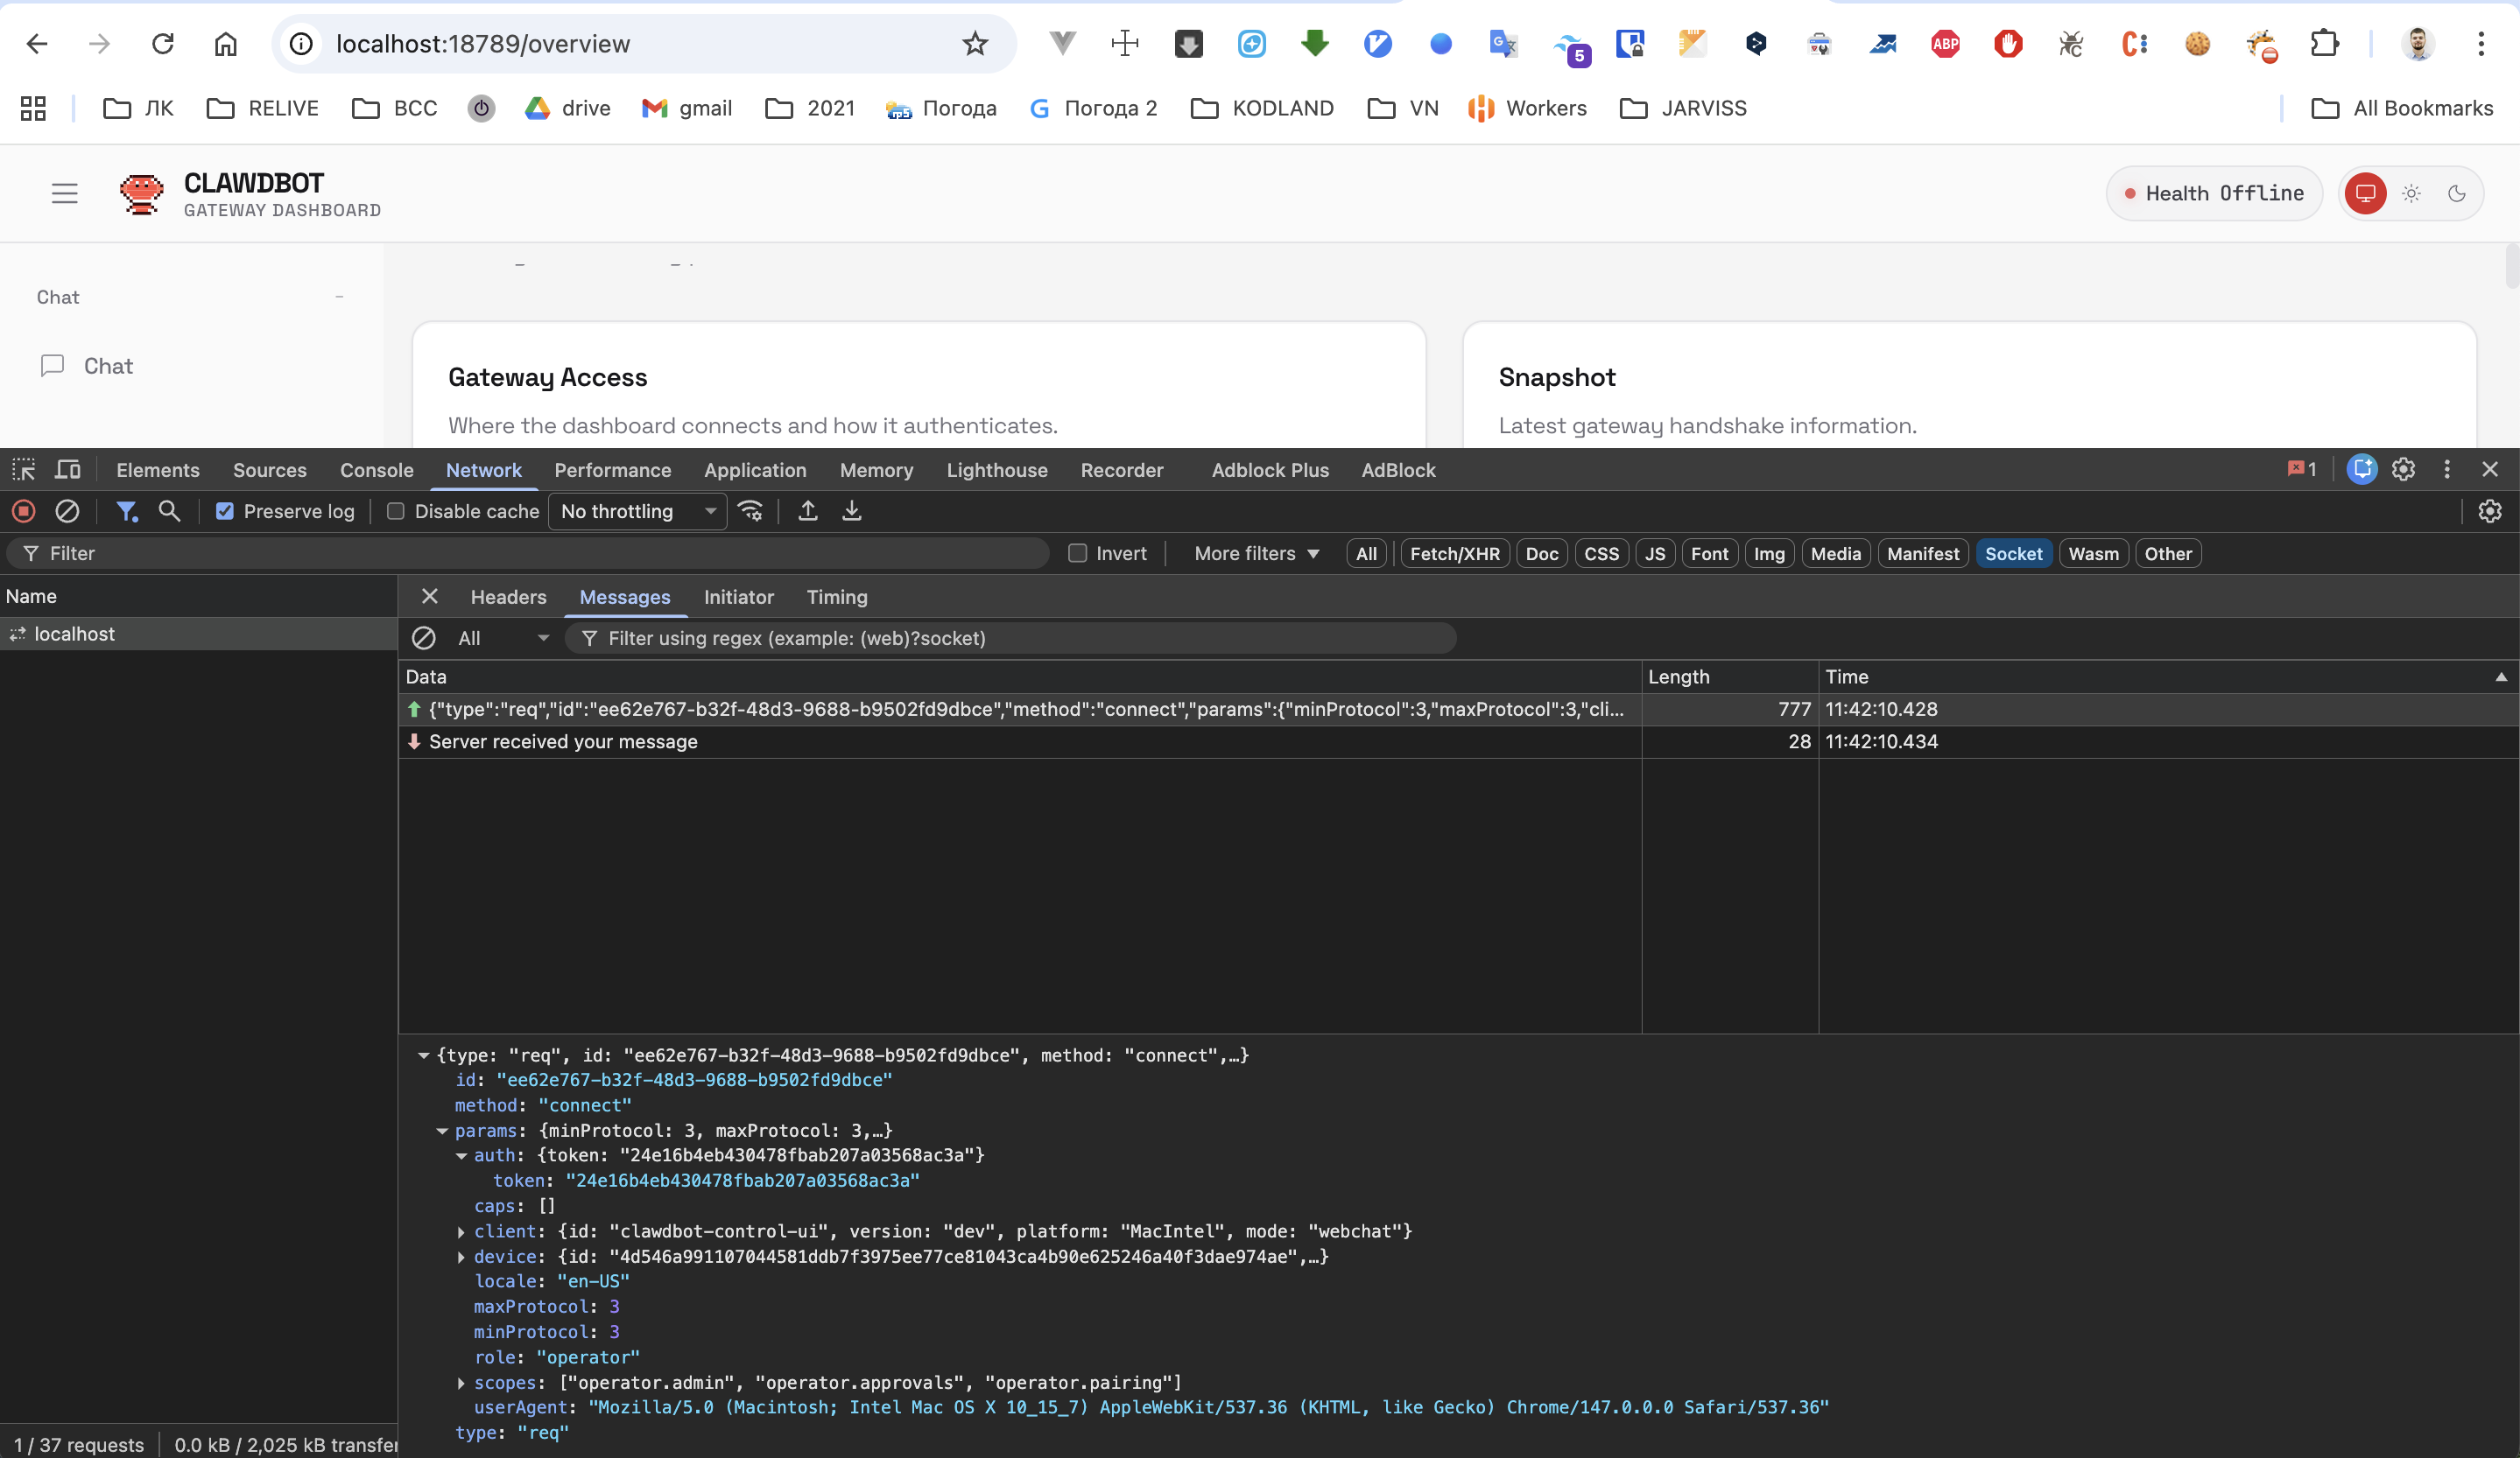This screenshot has width=2520, height=1458.
Task: Open AI assistance DevTools icon
Action: (2362, 470)
